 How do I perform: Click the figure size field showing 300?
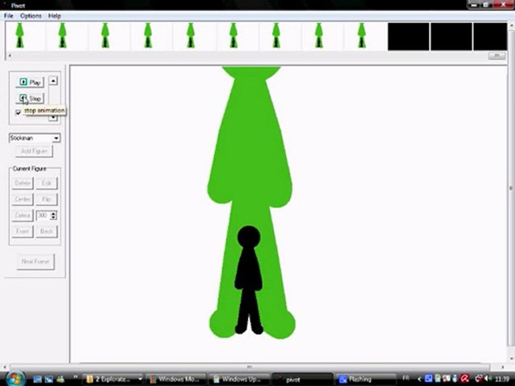(43, 216)
